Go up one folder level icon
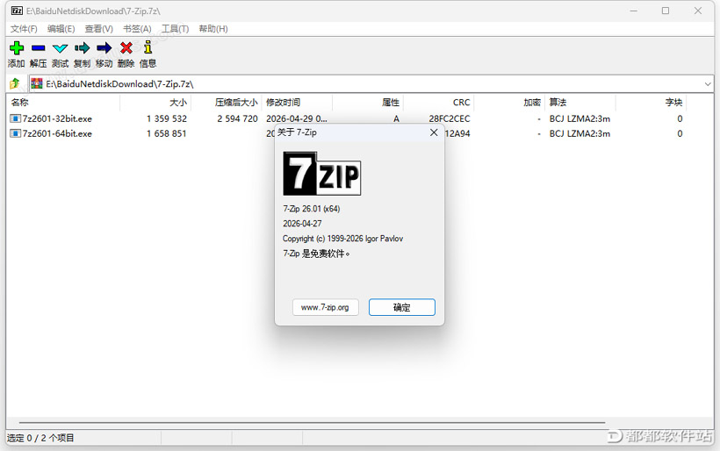The height and width of the screenshot is (451, 720). click(x=15, y=83)
